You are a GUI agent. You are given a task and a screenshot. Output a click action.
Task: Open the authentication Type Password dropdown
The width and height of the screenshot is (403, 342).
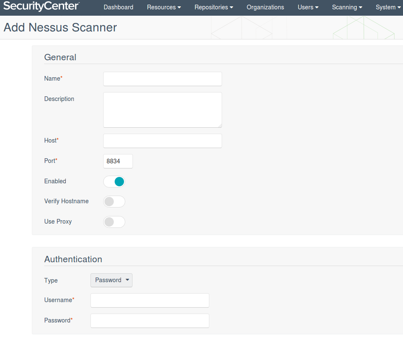tap(111, 280)
